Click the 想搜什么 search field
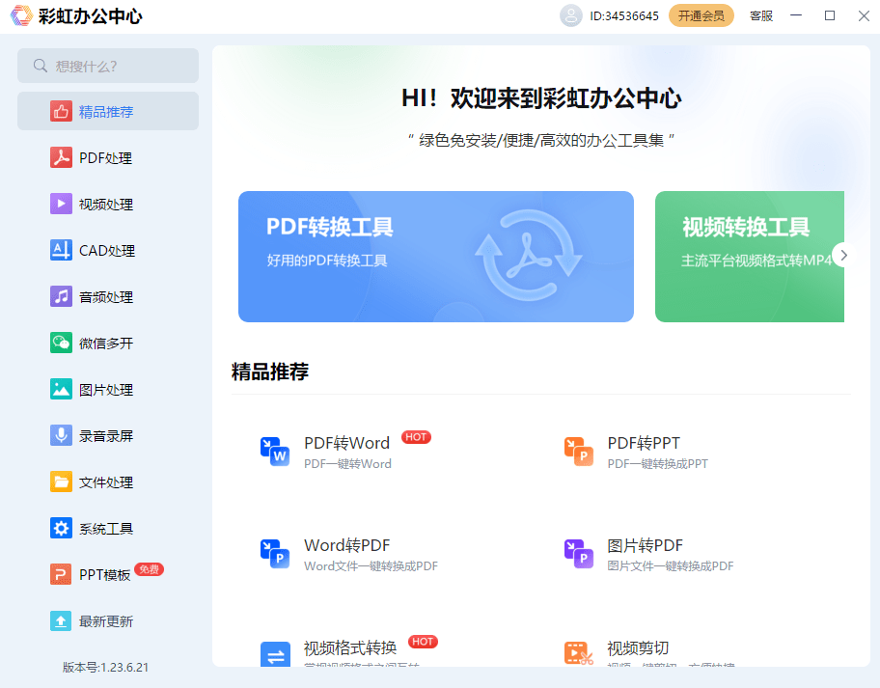This screenshot has height=688, width=880. (108, 65)
